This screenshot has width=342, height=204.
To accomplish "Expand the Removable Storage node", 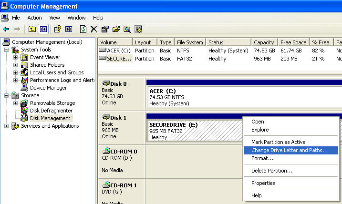I will click(x=15, y=103).
